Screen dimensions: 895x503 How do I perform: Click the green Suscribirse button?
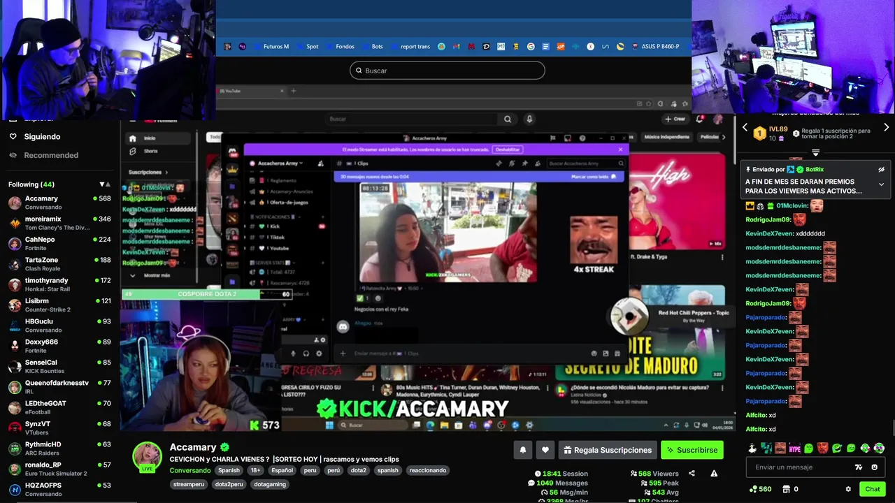click(x=692, y=450)
